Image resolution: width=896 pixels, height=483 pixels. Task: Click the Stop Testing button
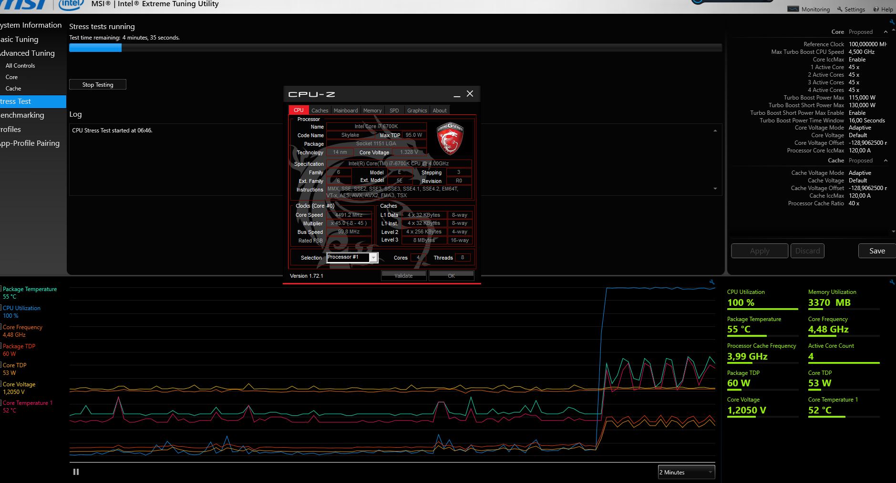[x=98, y=85]
